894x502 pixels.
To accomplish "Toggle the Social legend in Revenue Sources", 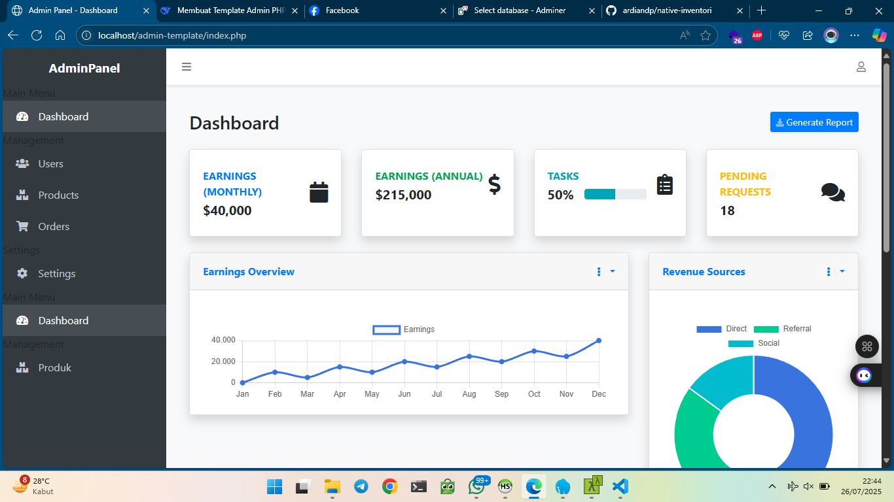I will pos(754,343).
